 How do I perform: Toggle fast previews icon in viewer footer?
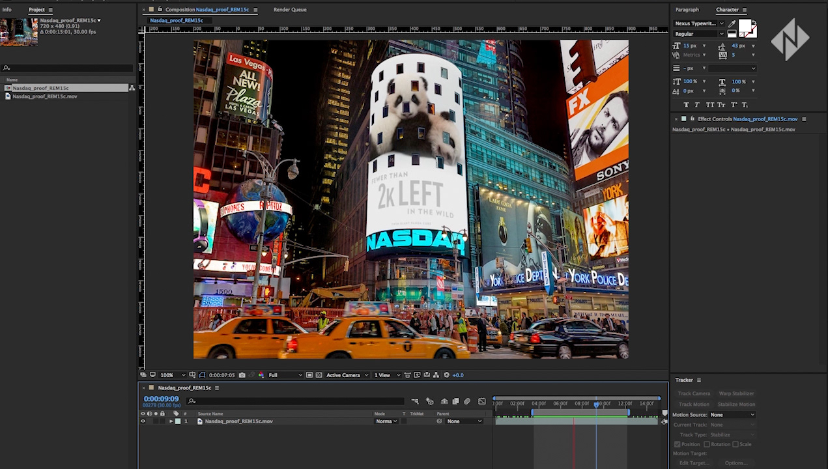click(417, 375)
